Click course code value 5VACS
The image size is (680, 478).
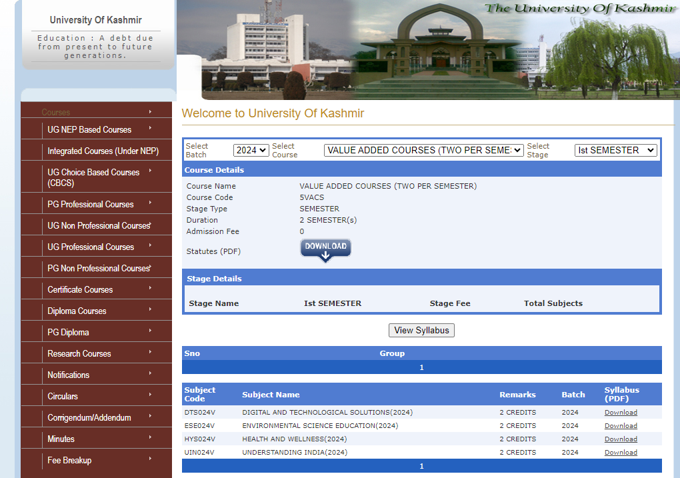point(312,197)
